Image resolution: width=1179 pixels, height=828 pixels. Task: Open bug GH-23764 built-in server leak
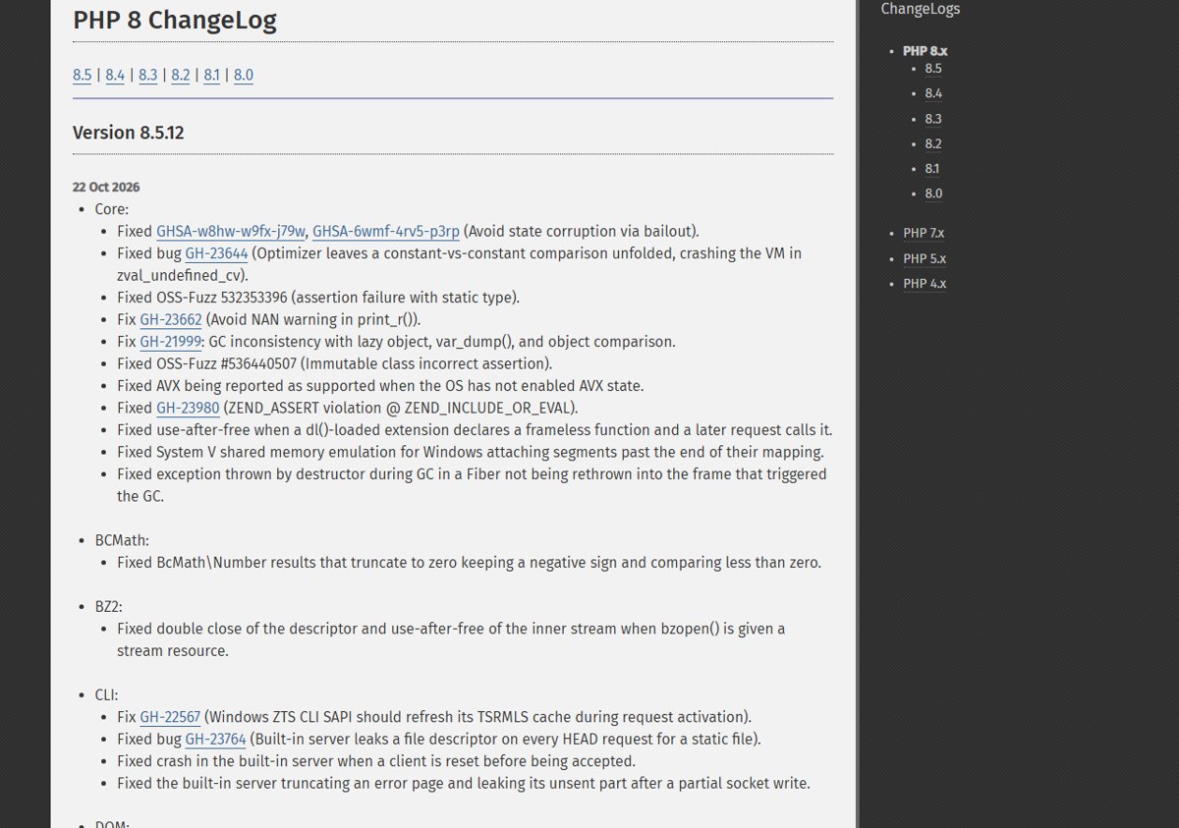click(x=215, y=739)
